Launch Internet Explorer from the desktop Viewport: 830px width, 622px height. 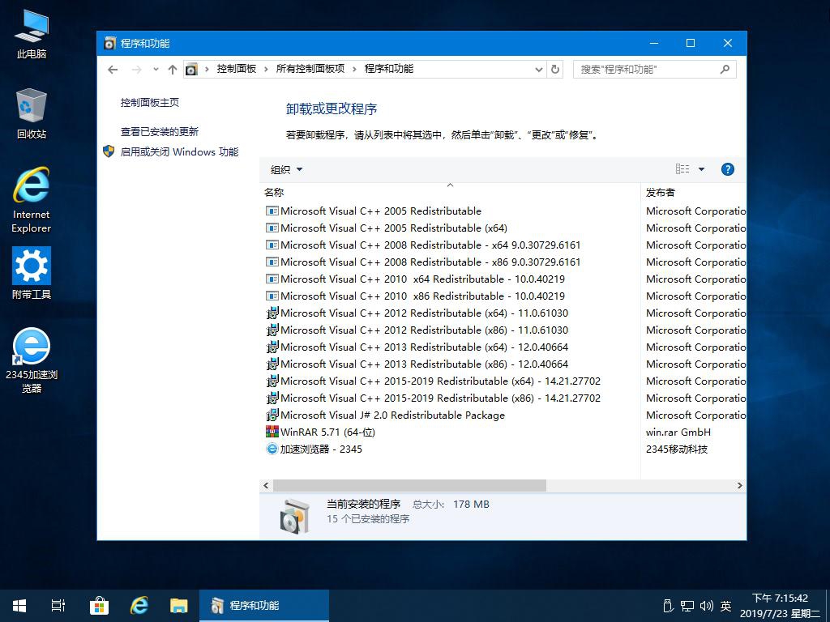tap(32, 200)
